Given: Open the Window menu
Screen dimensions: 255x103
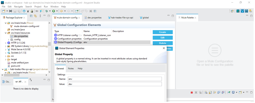Looking at the screenshot, I should [x=54, y=7].
